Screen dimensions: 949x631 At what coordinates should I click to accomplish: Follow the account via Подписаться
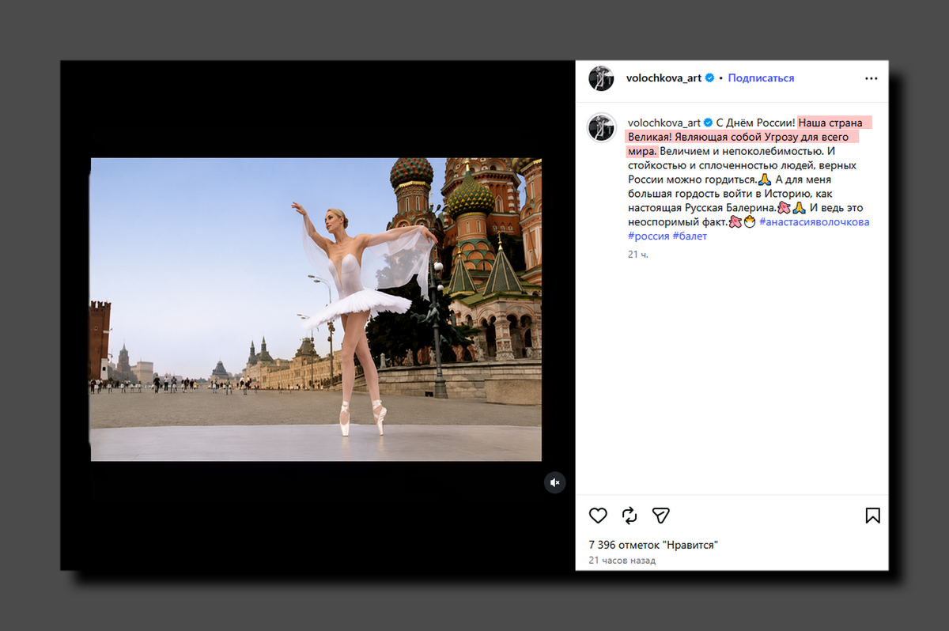pos(761,78)
